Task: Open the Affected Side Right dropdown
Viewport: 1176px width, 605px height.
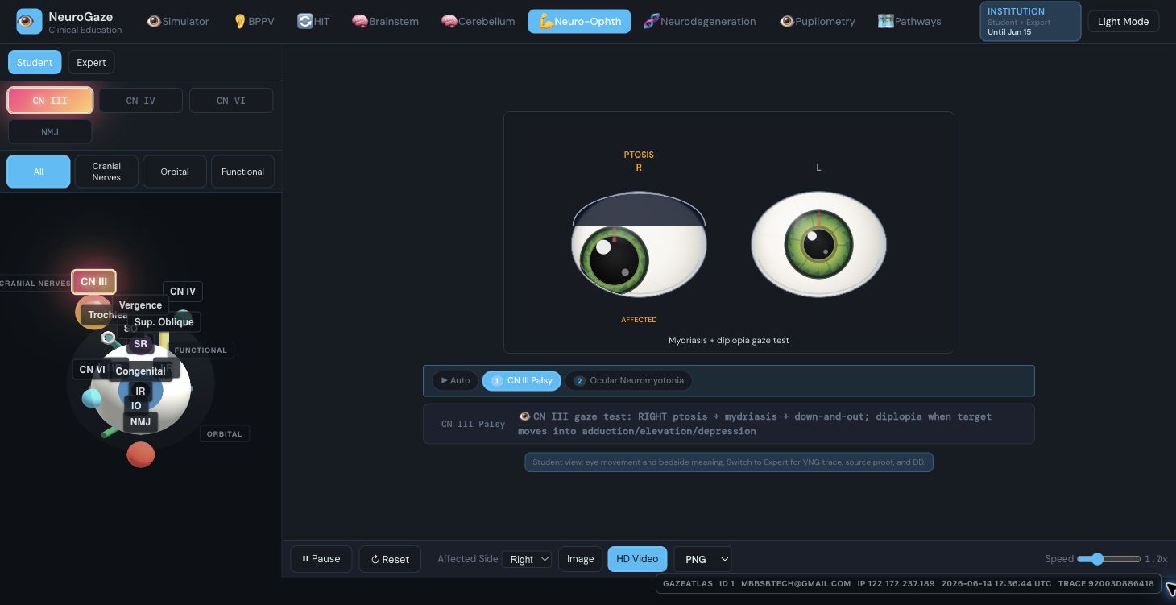Action: pos(527,559)
